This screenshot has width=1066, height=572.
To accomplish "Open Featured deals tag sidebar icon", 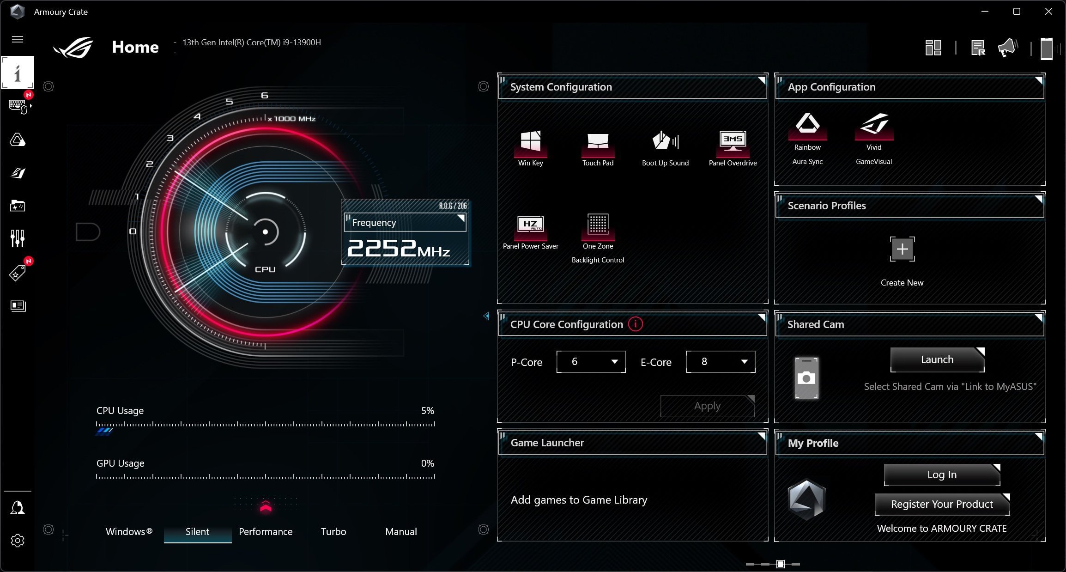I will 18,273.
